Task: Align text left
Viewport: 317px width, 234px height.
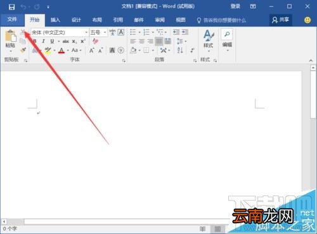Action: click(x=133, y=41)
